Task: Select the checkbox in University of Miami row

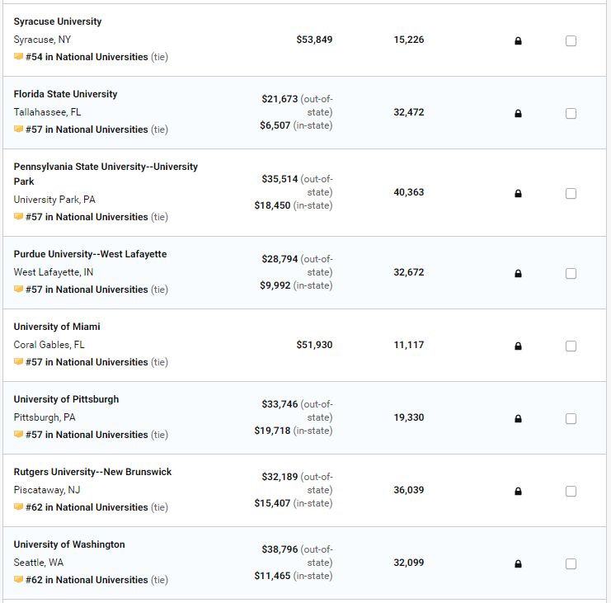Action: pos(571,346)
